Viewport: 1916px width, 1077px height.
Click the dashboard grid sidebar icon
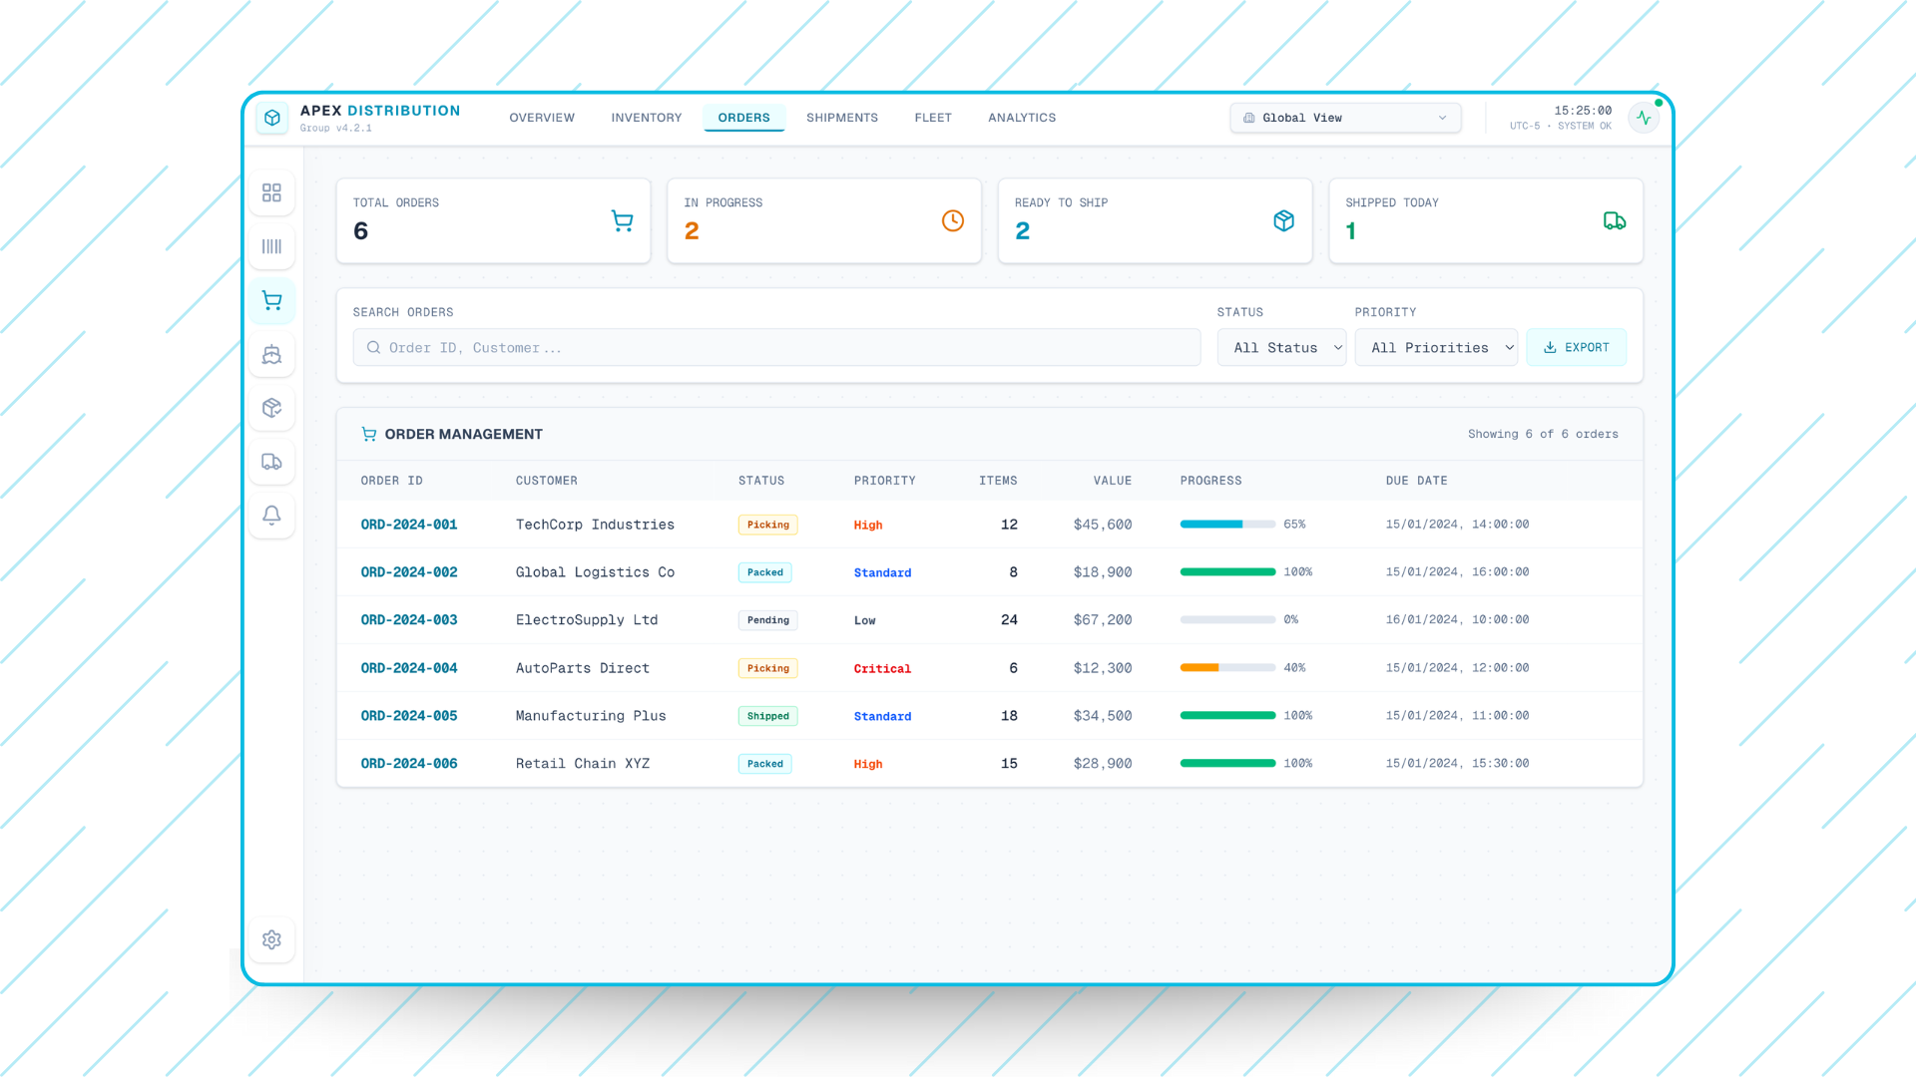(x=271, y=192)
